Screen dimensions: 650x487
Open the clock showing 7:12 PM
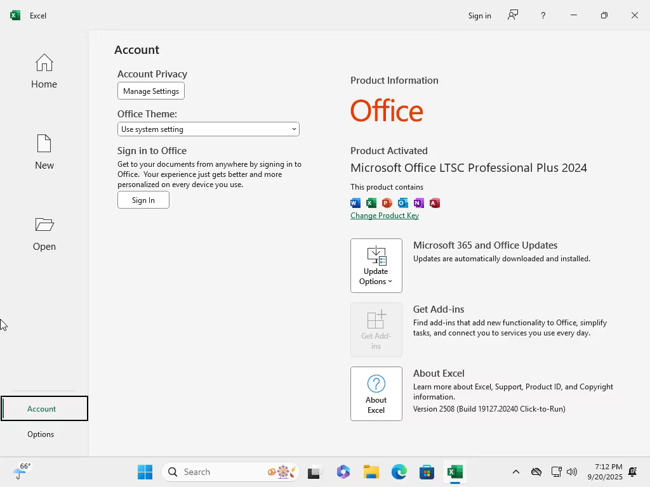(605, 472)
